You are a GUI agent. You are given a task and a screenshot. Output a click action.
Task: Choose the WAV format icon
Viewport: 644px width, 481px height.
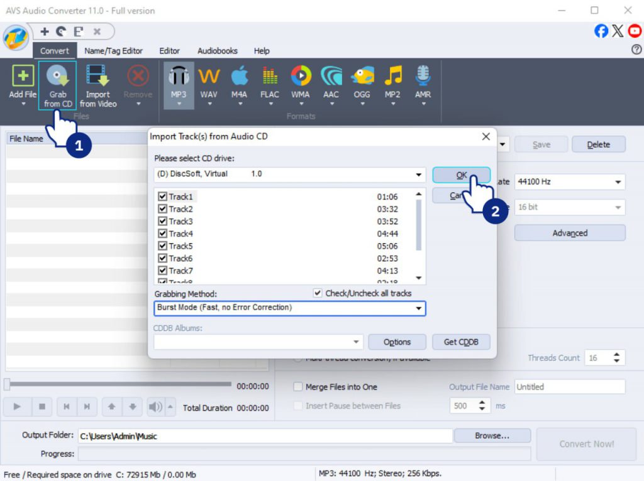pos(209,77)
